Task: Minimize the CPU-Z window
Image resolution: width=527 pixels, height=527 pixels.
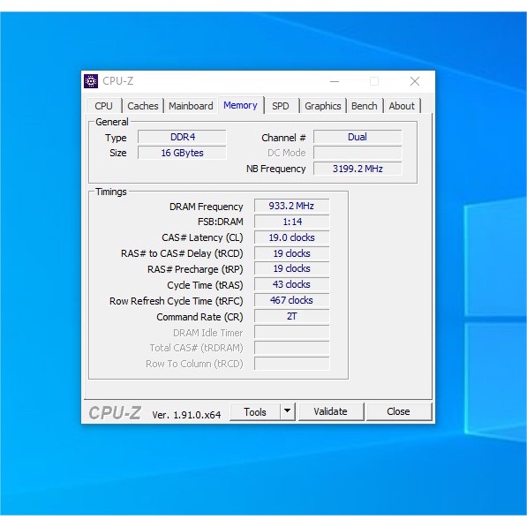Action: click(335, 81)
